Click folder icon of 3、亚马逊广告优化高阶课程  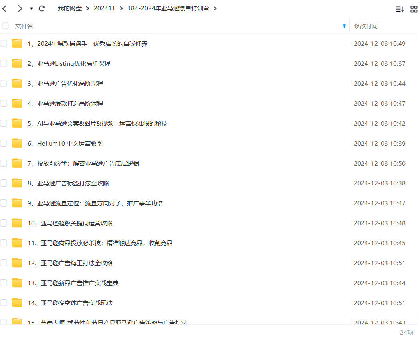point(17,83)
